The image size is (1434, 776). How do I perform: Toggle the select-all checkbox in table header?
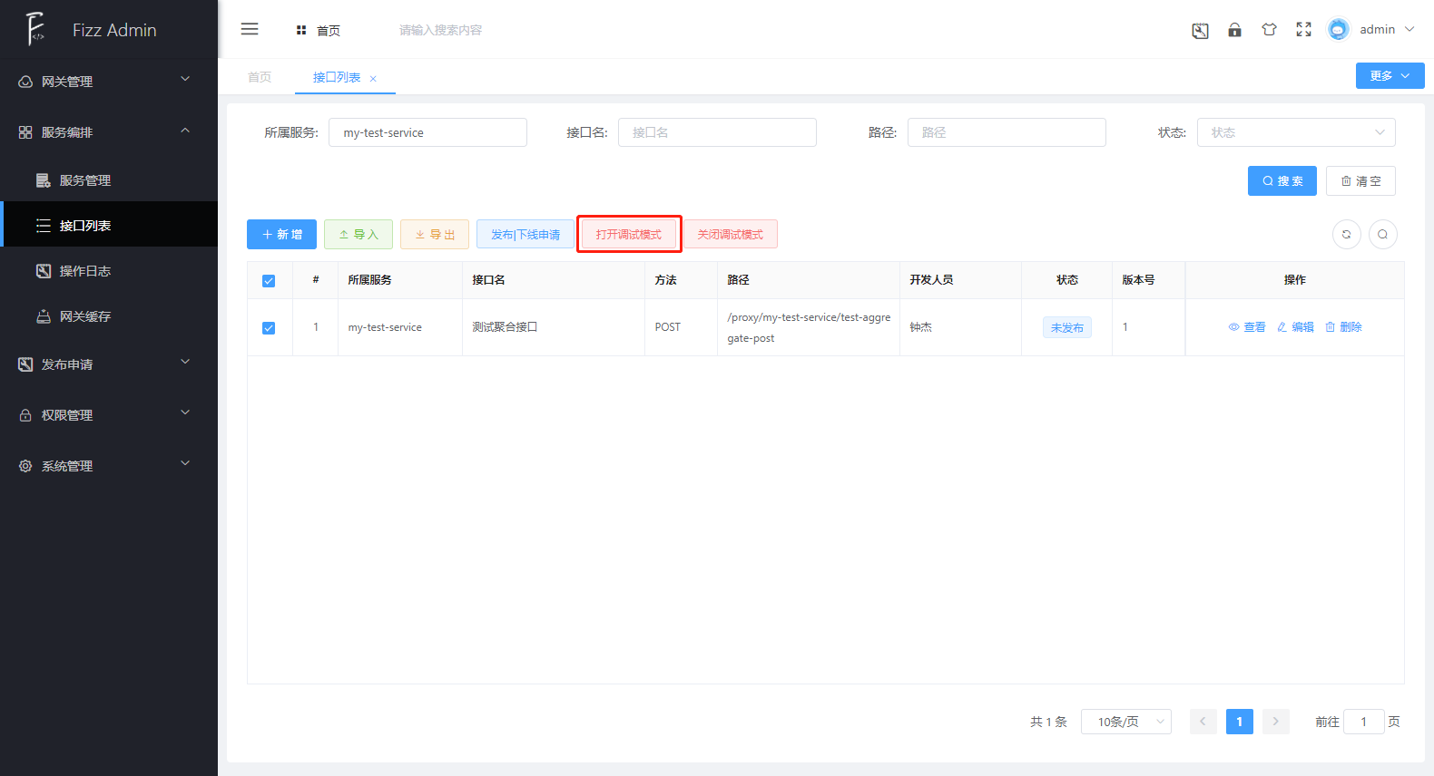(x=269, y=281)
